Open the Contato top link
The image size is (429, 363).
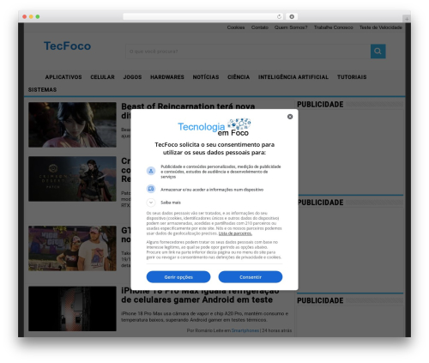[x=260, y=27]
